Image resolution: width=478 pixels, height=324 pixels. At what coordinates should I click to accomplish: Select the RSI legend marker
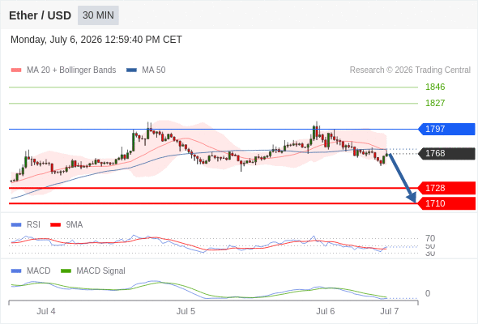coord(16,225)
